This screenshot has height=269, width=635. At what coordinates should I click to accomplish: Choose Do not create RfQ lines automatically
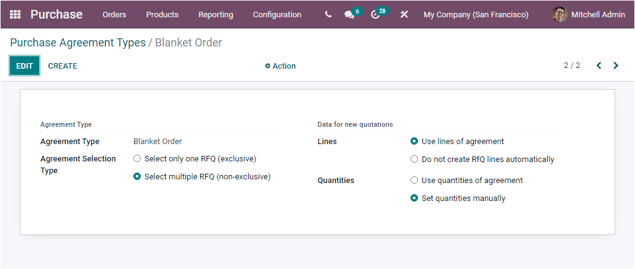(x=414, y=160)
